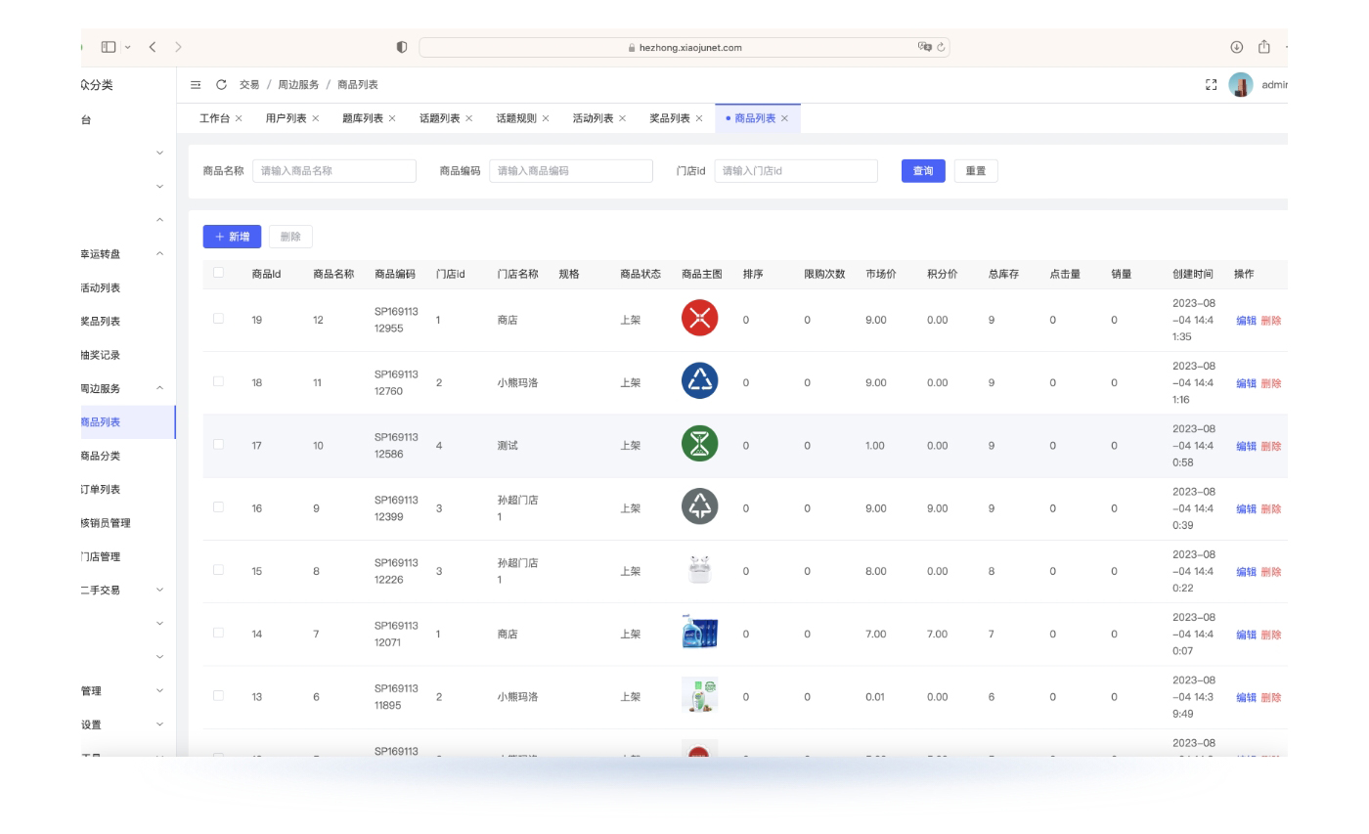This screenshot has width=1369, height=834.
Task: Click 编辑 link for product 18
Action: point(1246,383)
